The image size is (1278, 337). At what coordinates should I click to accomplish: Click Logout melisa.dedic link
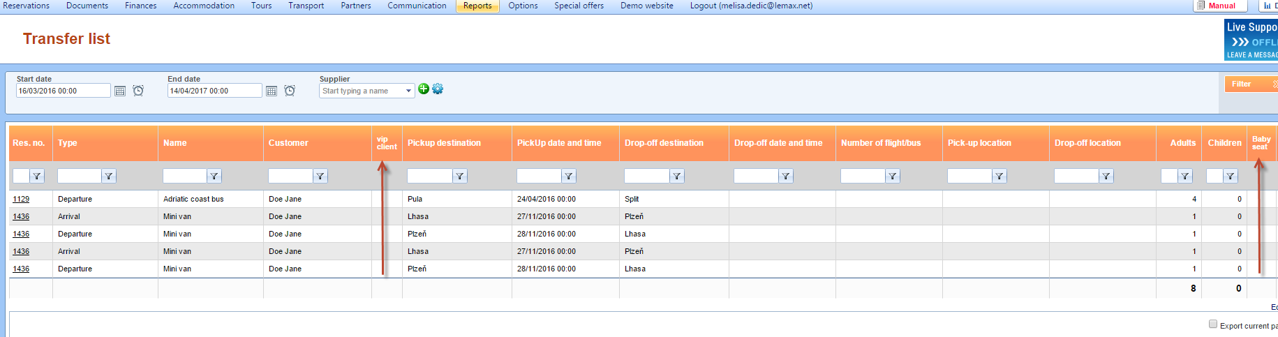tap(751, 6)
